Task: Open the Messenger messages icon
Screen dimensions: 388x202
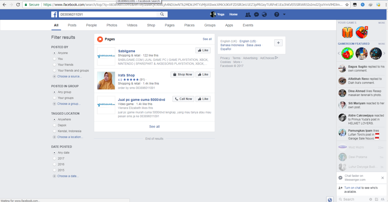Action: coord(256,15)
